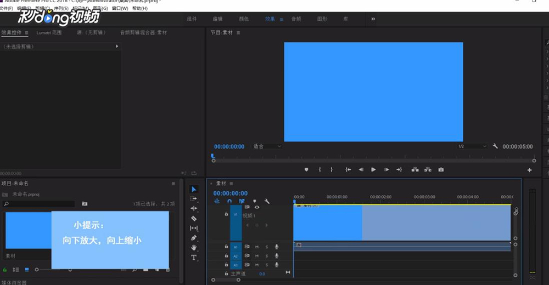Open the project panel menu
The height and width of the screenshot is (285, 549).
pos(173,184)
